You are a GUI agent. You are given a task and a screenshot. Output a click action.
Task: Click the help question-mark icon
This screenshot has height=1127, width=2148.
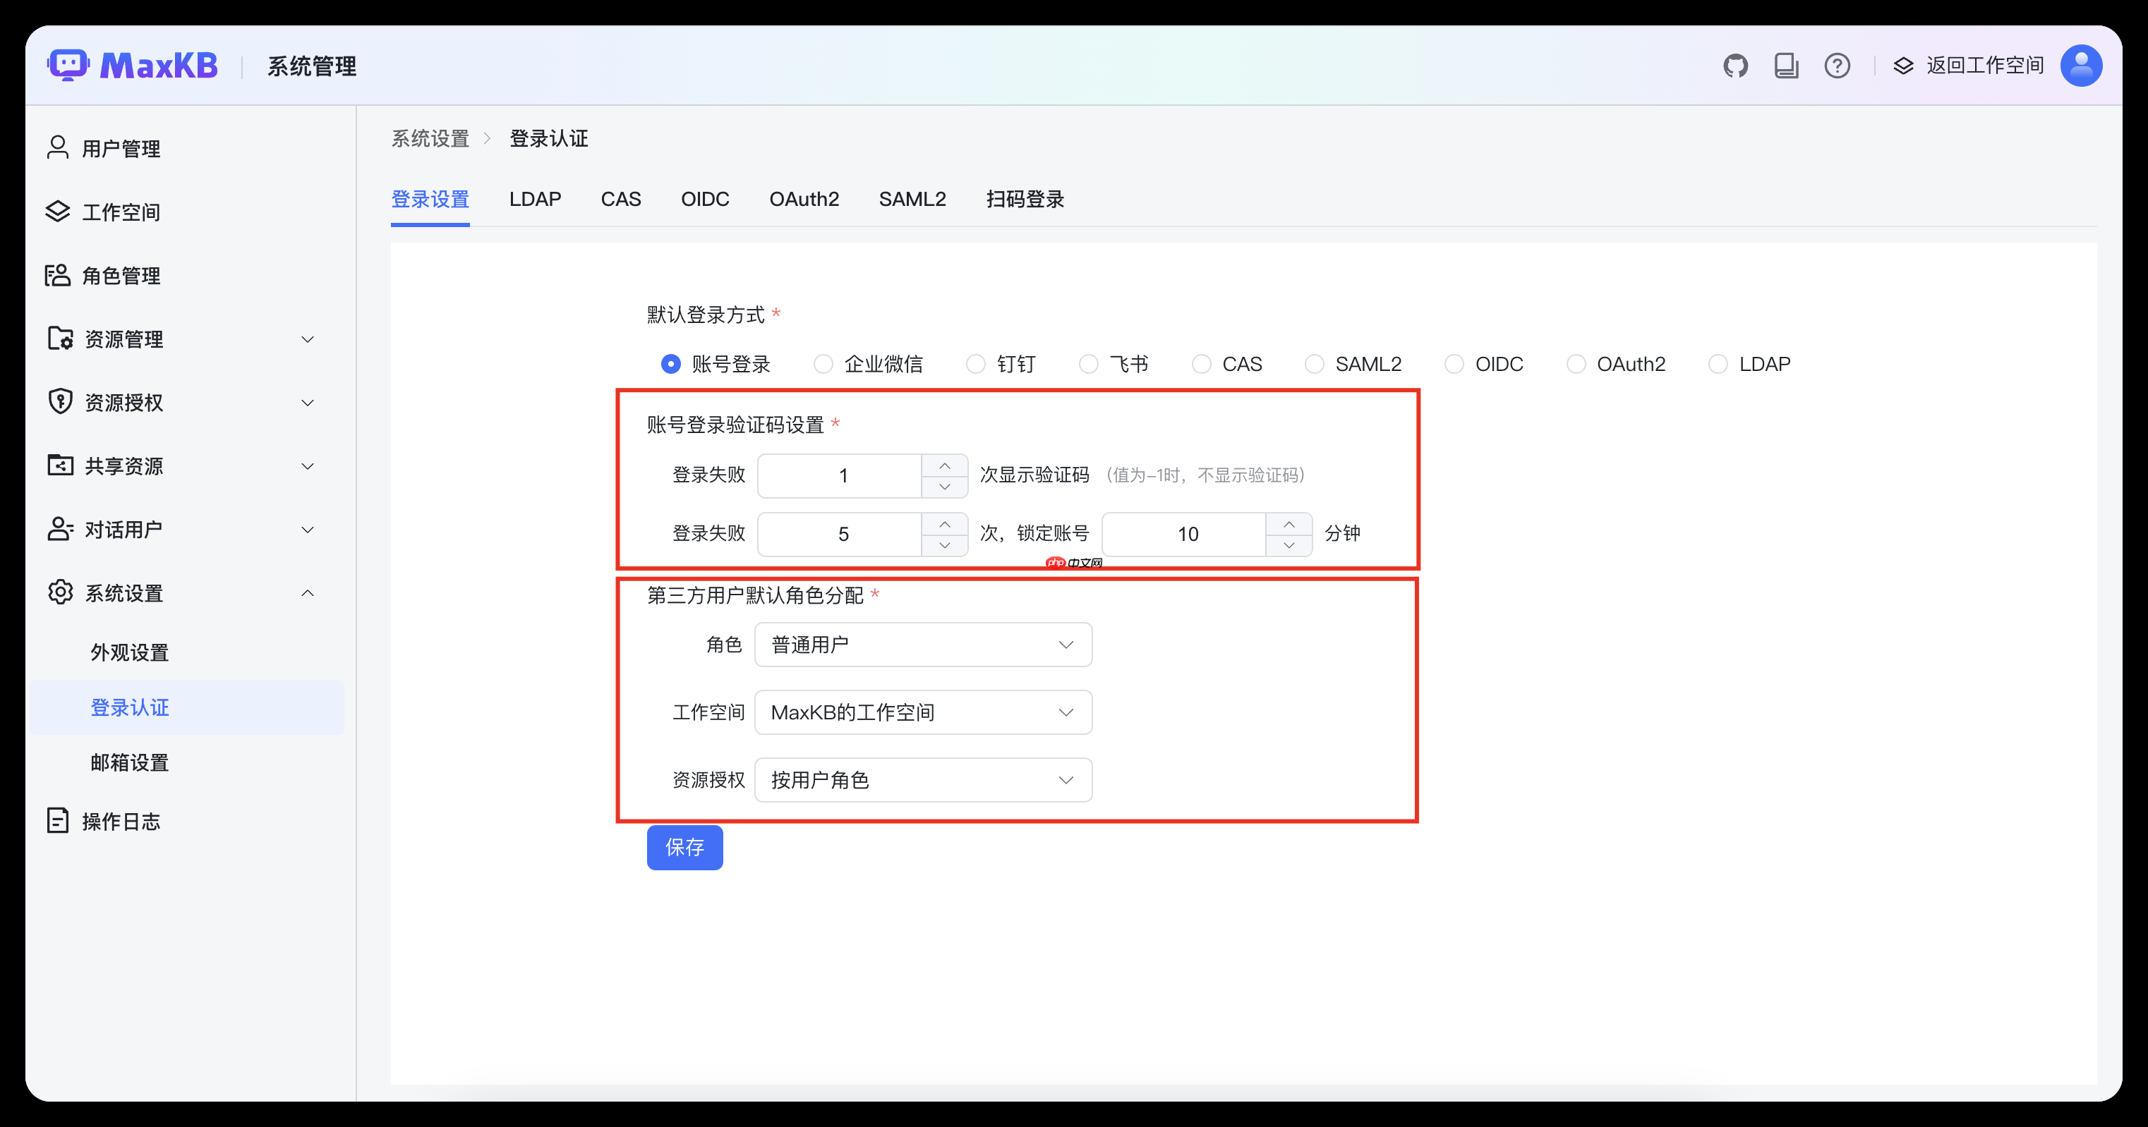pos(1837,65)
